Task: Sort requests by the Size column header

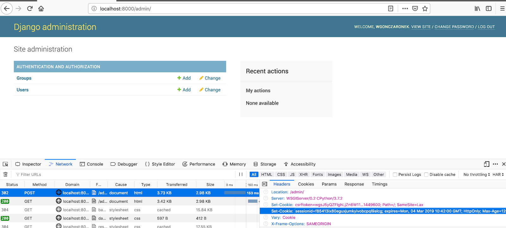Action: pyautogui.click(x=210, y=184)
